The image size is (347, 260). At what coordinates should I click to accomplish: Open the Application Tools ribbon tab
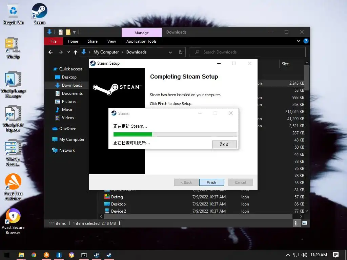click(x=141, y=41)
